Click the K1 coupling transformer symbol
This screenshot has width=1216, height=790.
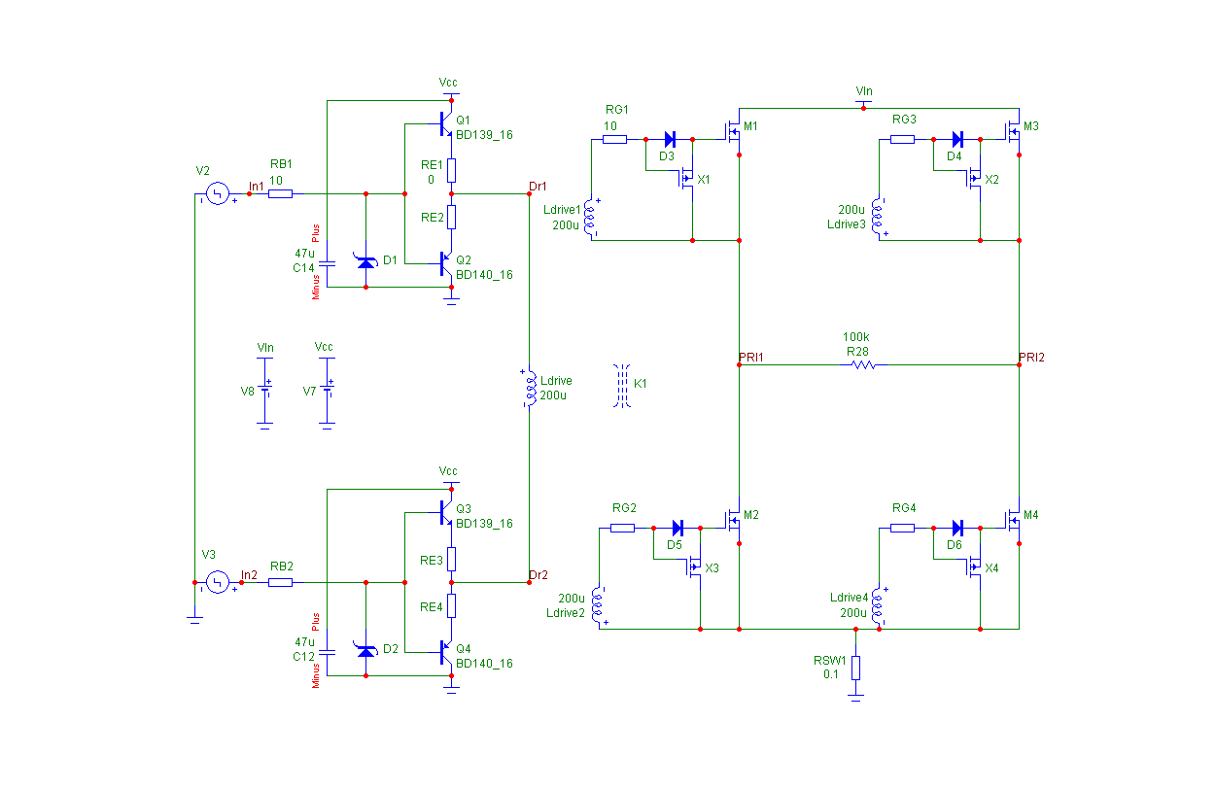622,385
